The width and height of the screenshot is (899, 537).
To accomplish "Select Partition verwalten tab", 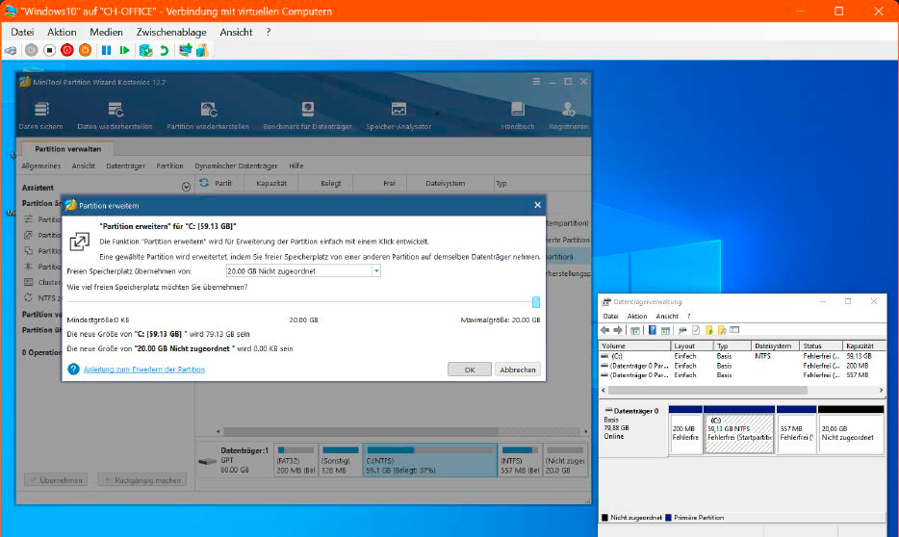I will (67, 149).
